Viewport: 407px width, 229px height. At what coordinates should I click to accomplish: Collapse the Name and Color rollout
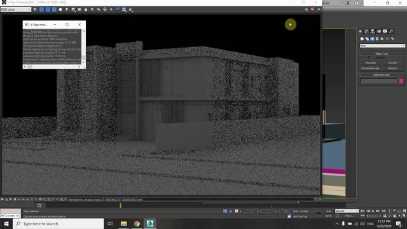pos(382,75)
